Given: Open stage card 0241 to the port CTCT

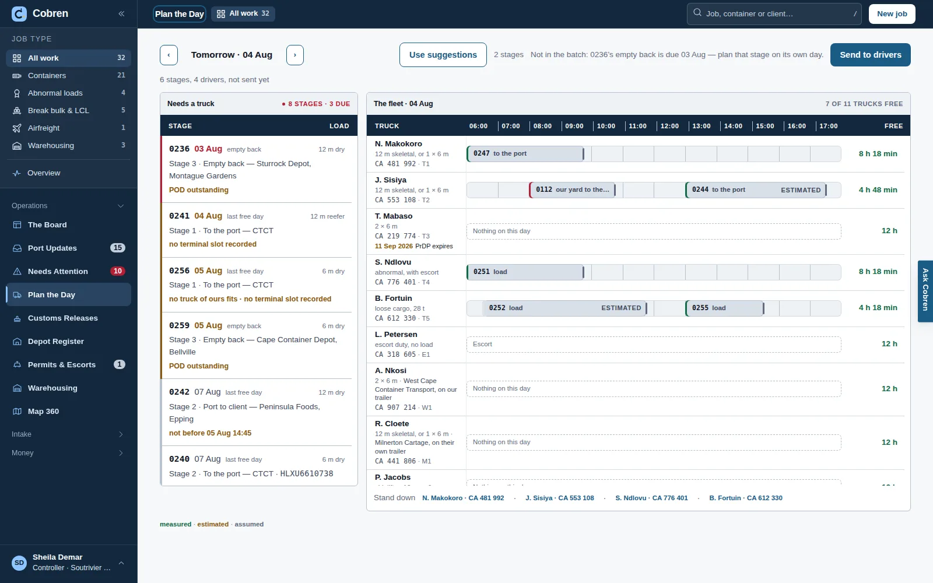Looking at the screenshot, I should click(257, 230).
